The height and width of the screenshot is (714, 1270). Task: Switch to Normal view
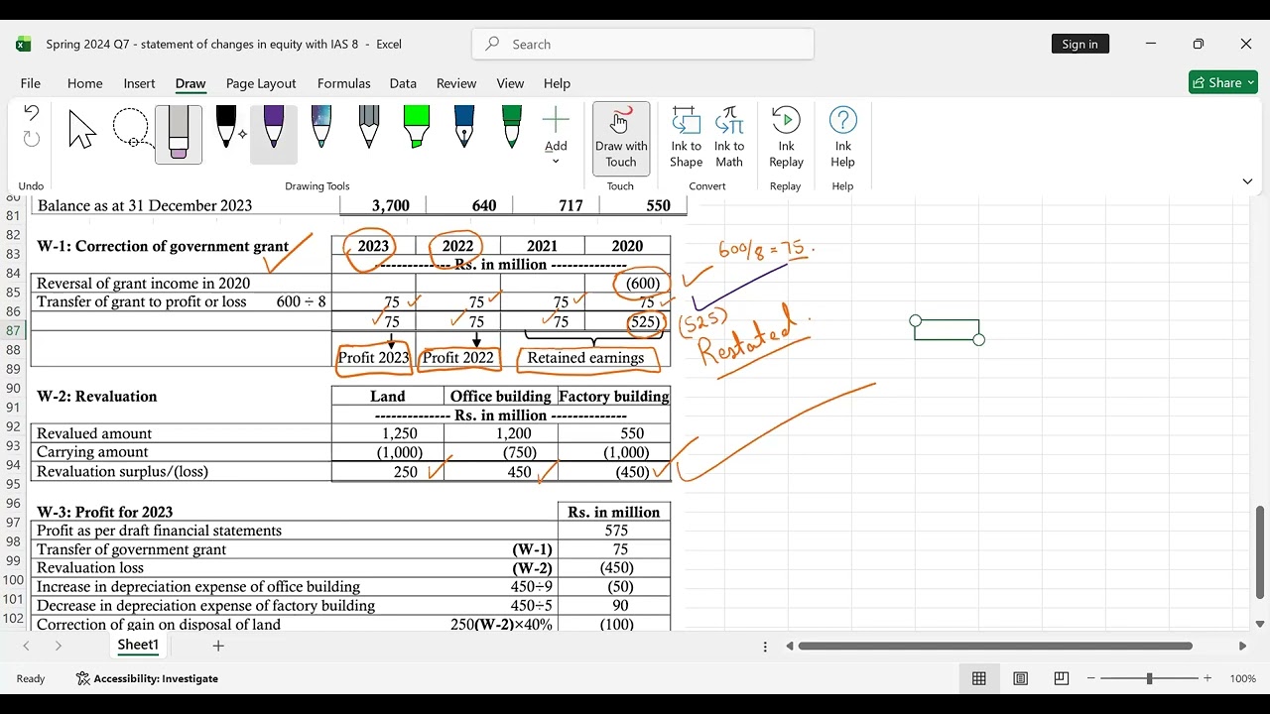pos(979,678)
